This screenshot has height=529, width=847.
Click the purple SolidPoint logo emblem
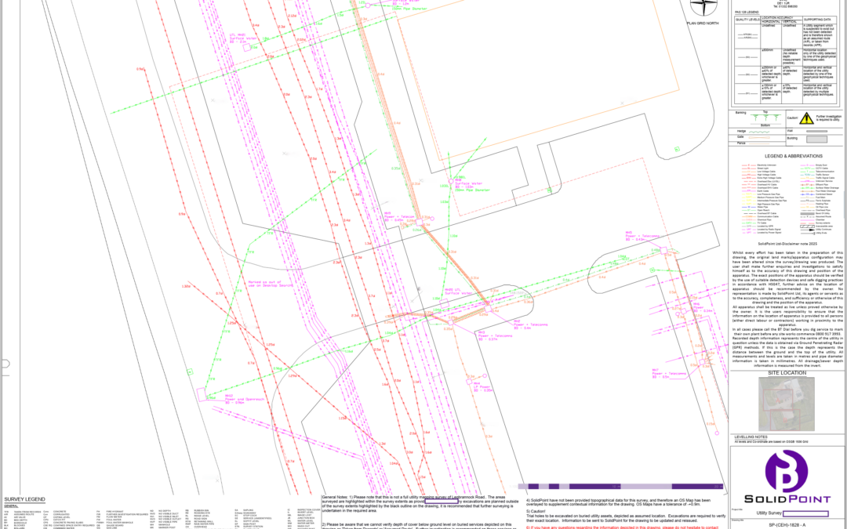(787, 472)
